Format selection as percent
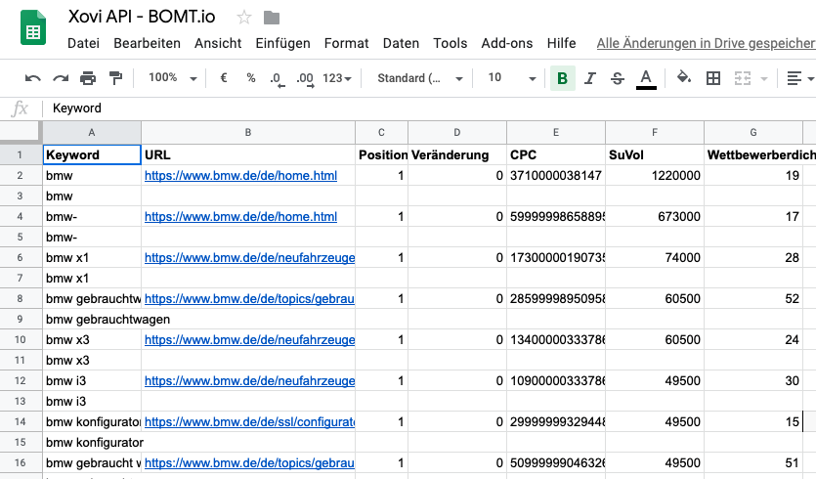Image resolution: width=816 pixels, height=479 pixels. [251, 78]
